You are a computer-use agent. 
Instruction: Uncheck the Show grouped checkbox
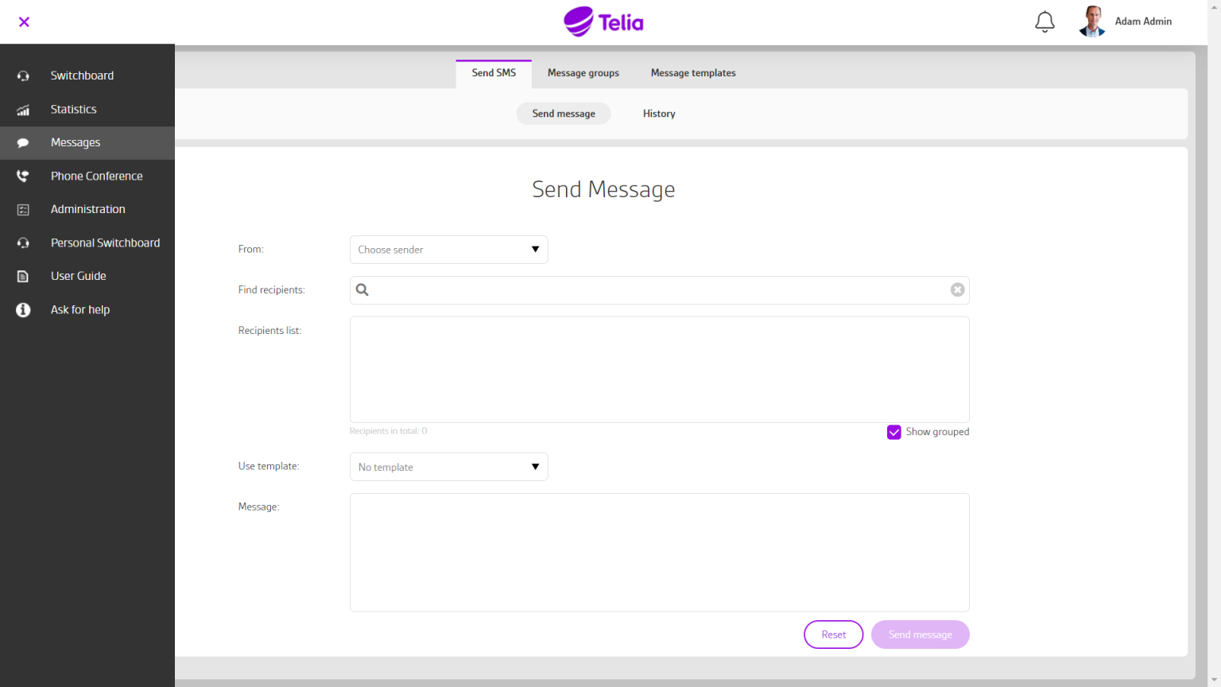(x=893, y=432)
